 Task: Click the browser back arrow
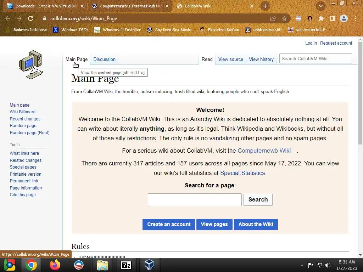8,18
